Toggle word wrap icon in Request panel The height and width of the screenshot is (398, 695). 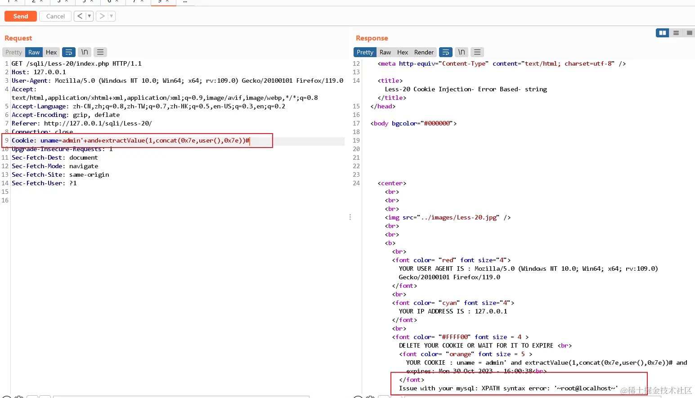(x=69, y=52)
